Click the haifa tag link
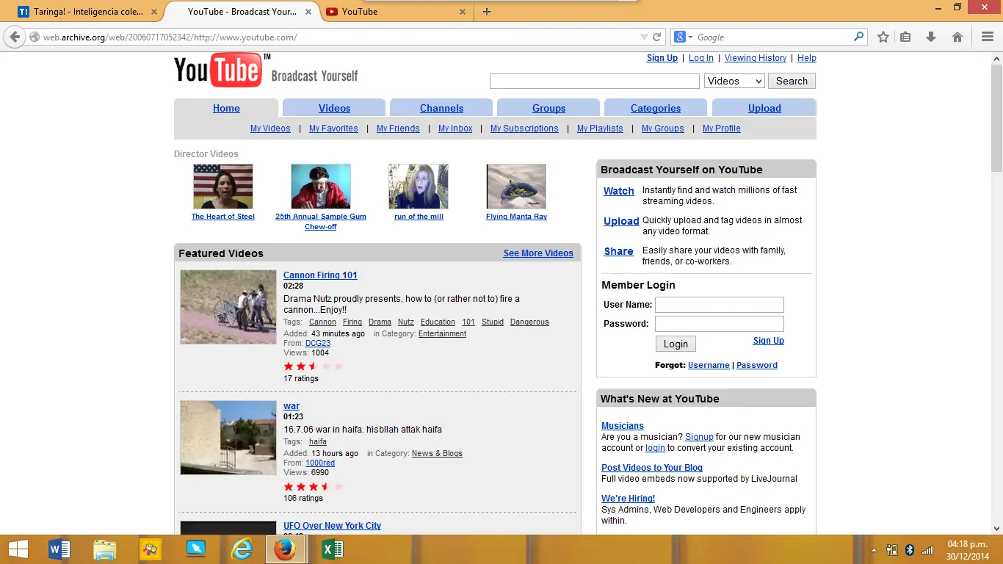Viewport: 1003px width, 564px height. [x=318, y=441]
